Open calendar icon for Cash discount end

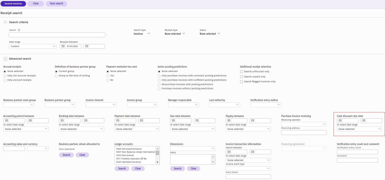tap(364, 121)
